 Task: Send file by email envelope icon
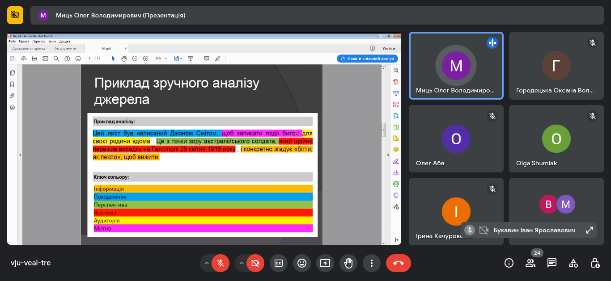tap(45, 59)
